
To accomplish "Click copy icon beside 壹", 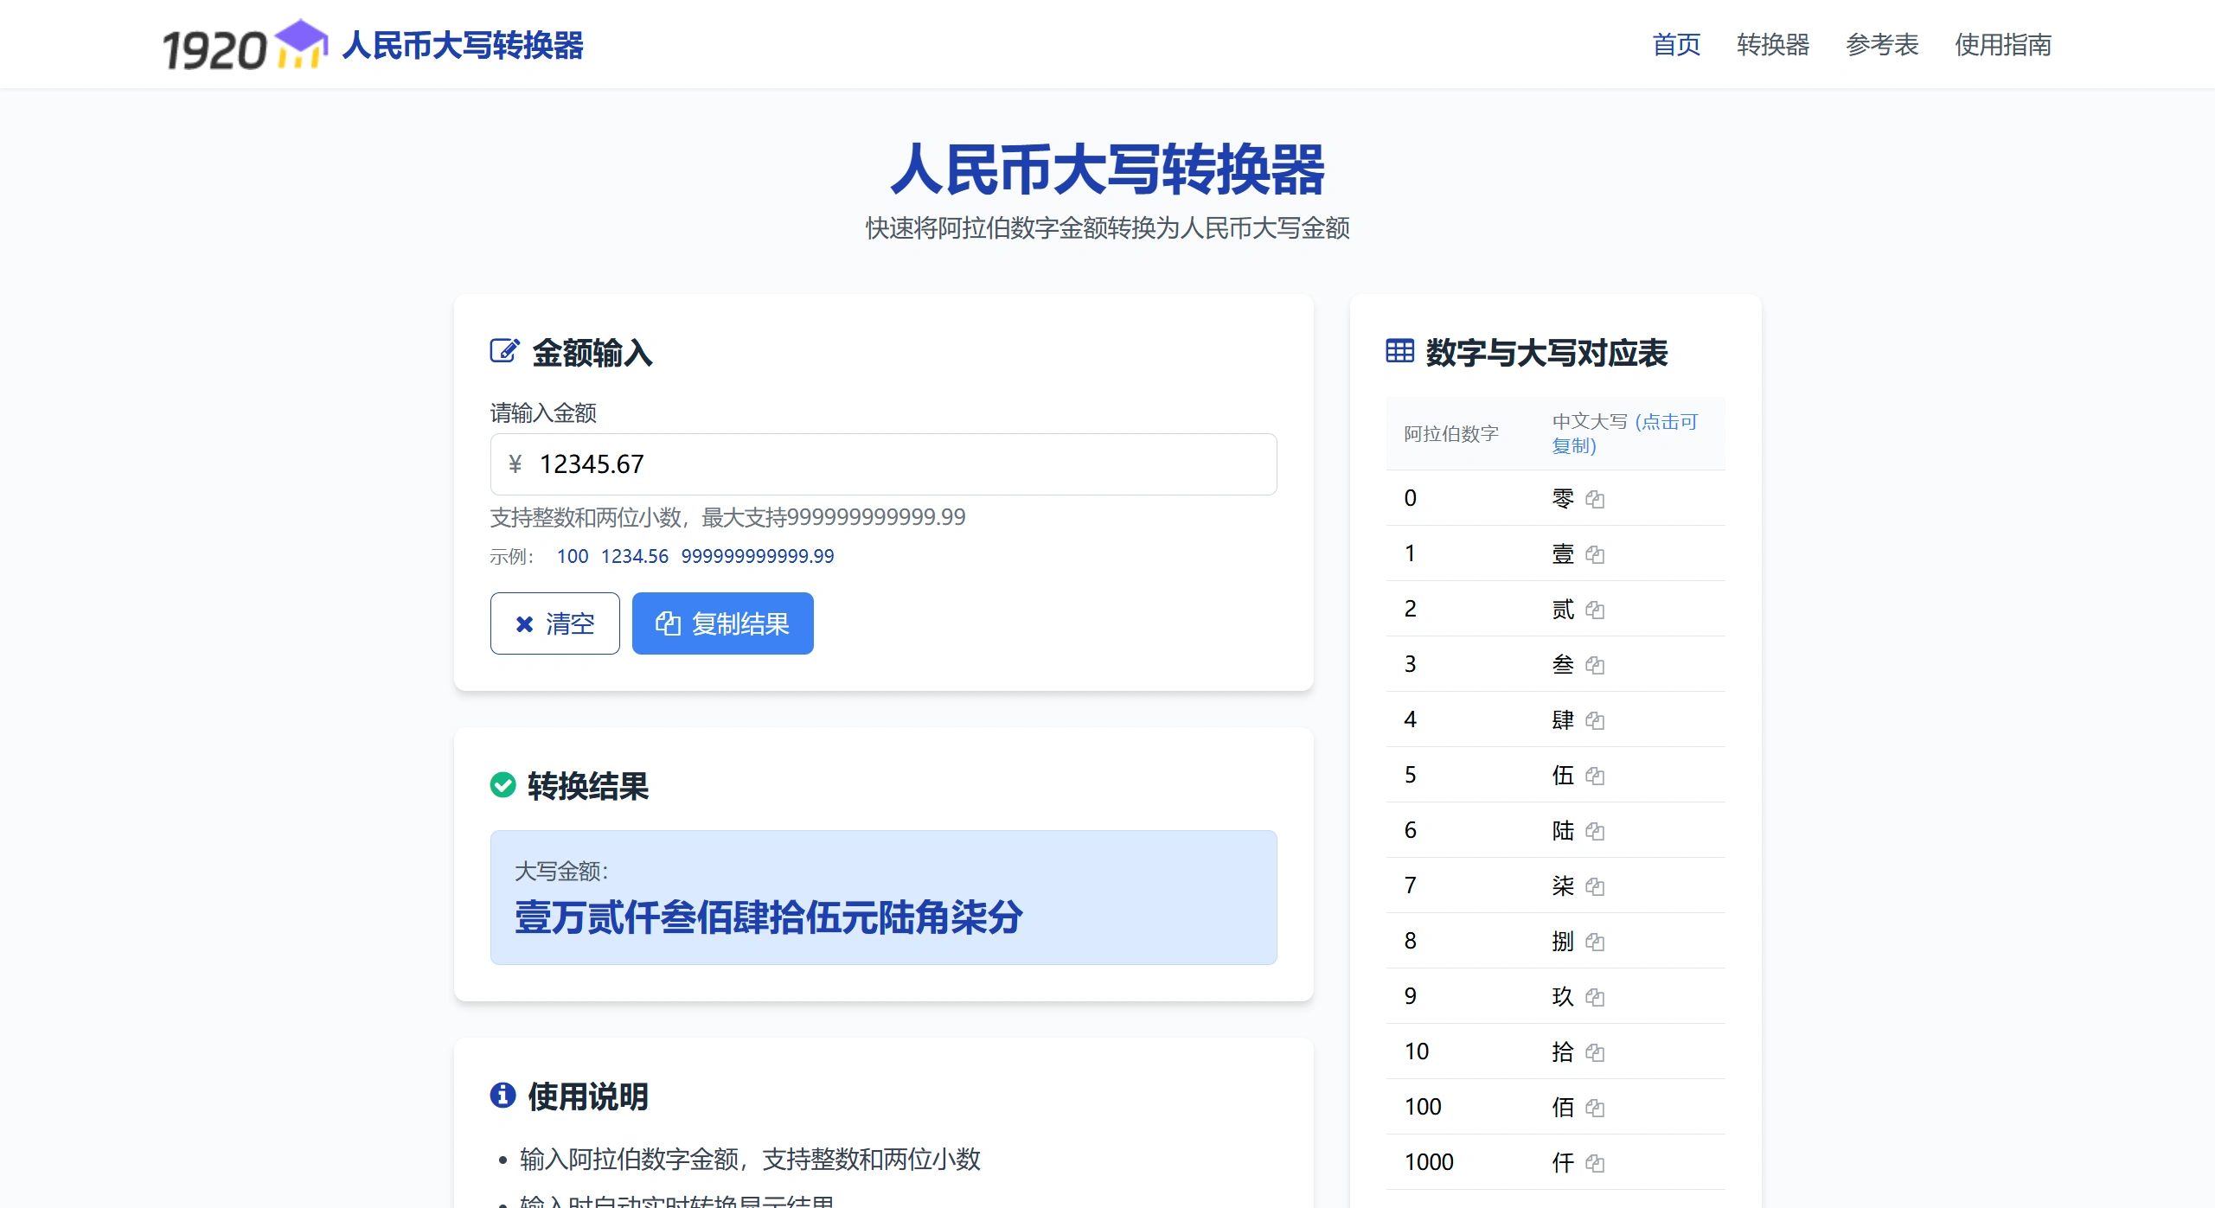I will point(1595,554).
